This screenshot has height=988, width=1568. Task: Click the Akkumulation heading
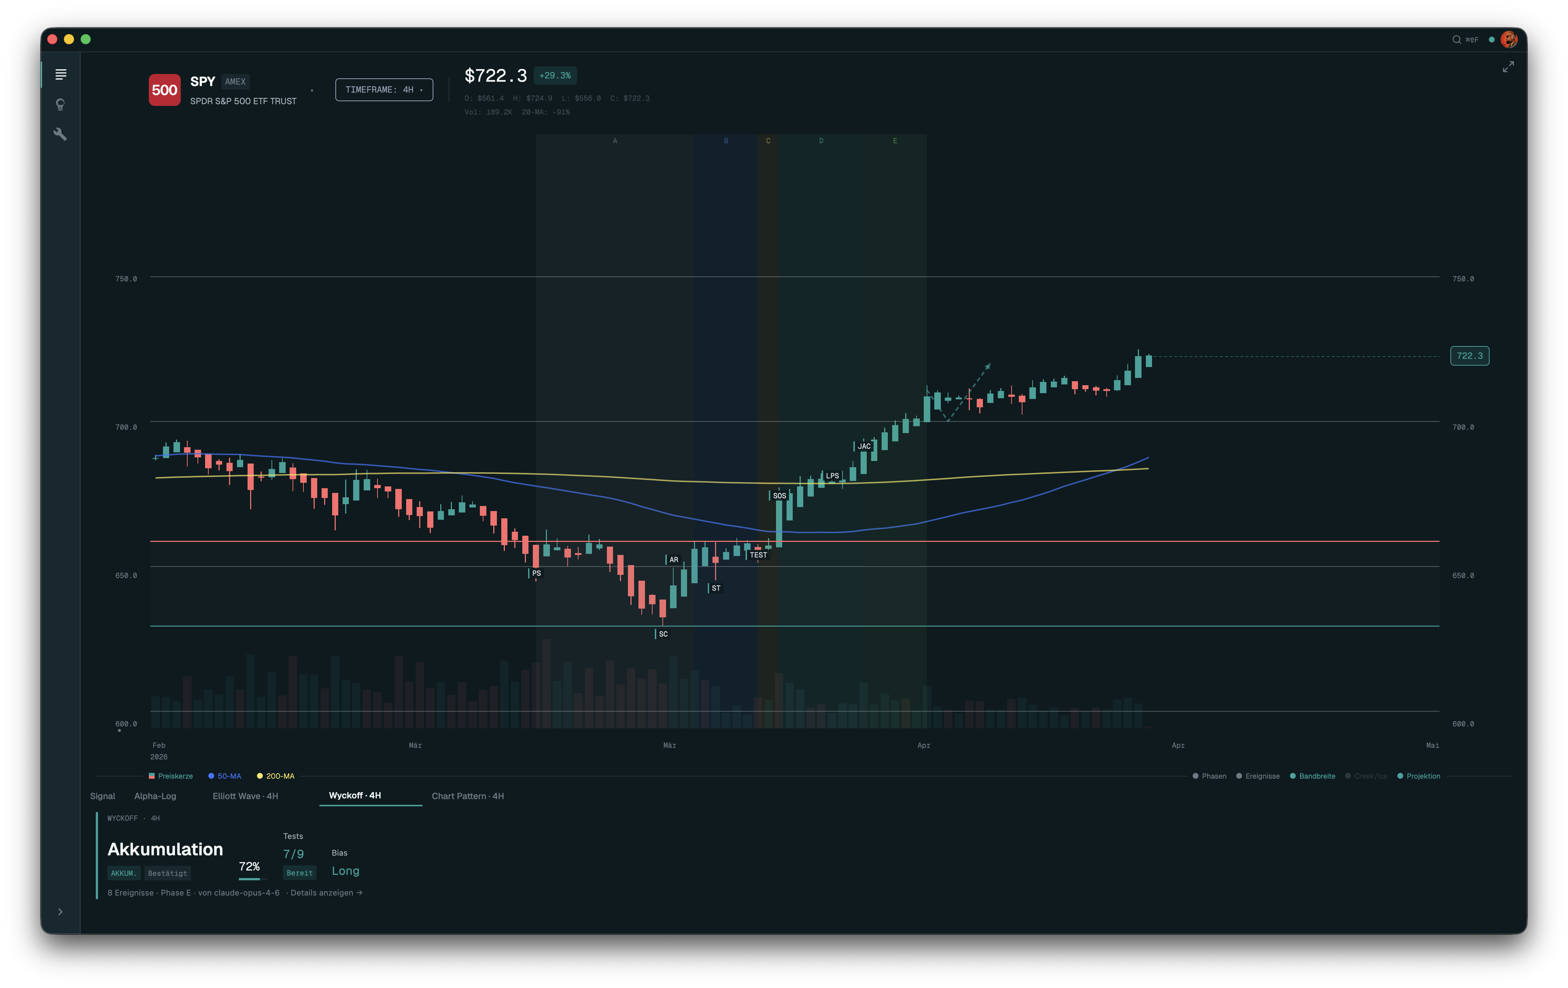click(166, 849)
